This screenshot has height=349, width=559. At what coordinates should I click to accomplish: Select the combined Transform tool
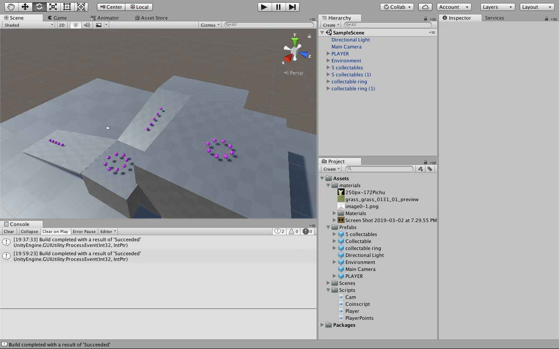coord(81,7)
